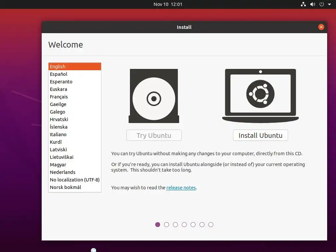Click the Try Ubuntu button
Image resolution: width=336 pixels, height=252 pixels.
154,135
